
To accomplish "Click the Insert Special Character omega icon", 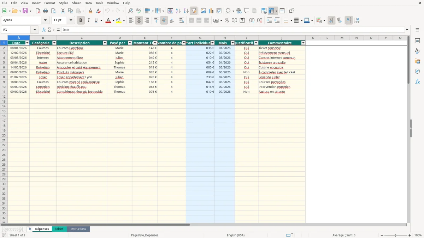I will tap(228, 11).
